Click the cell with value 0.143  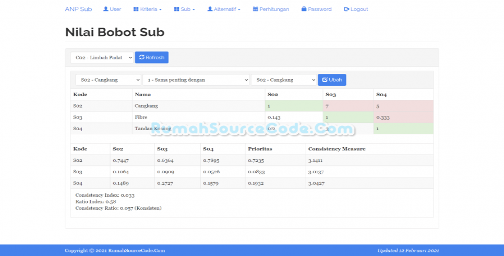pos(294,117)
